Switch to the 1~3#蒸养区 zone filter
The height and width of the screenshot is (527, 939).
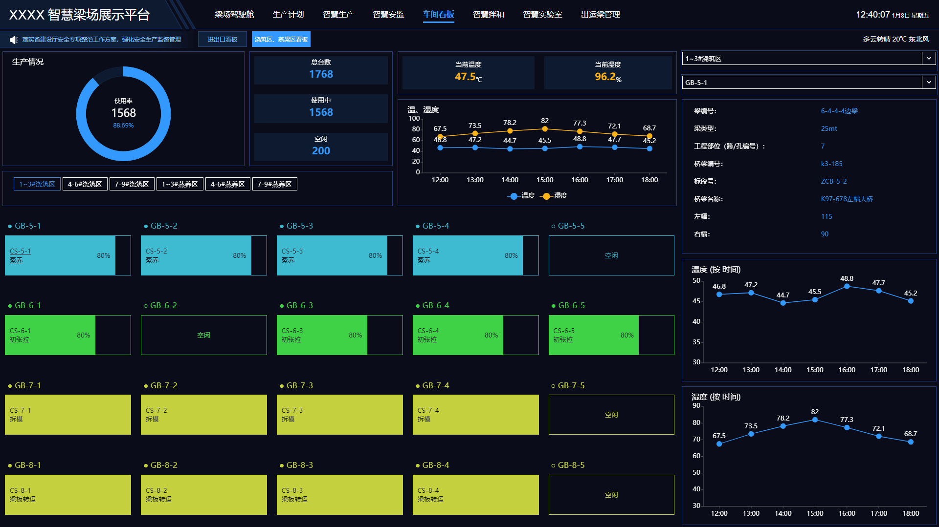(179, 184)
